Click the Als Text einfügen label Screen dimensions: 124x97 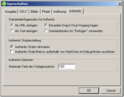pyautogui.click(x=26, y=31)
